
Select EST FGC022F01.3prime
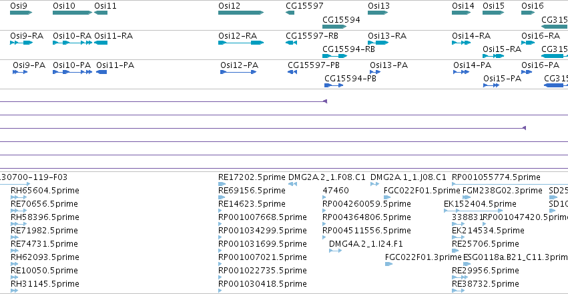click(x=423, y=257)
